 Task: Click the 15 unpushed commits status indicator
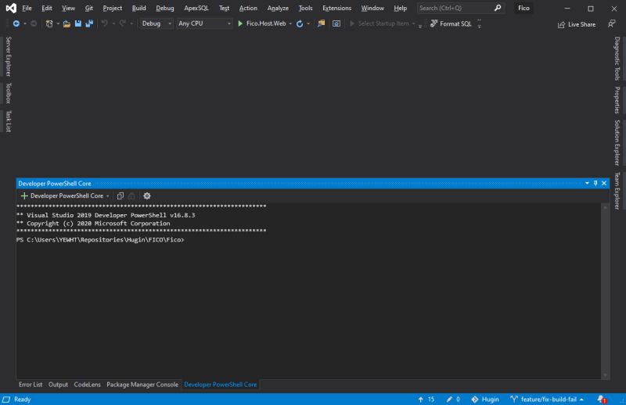(426, 400)
